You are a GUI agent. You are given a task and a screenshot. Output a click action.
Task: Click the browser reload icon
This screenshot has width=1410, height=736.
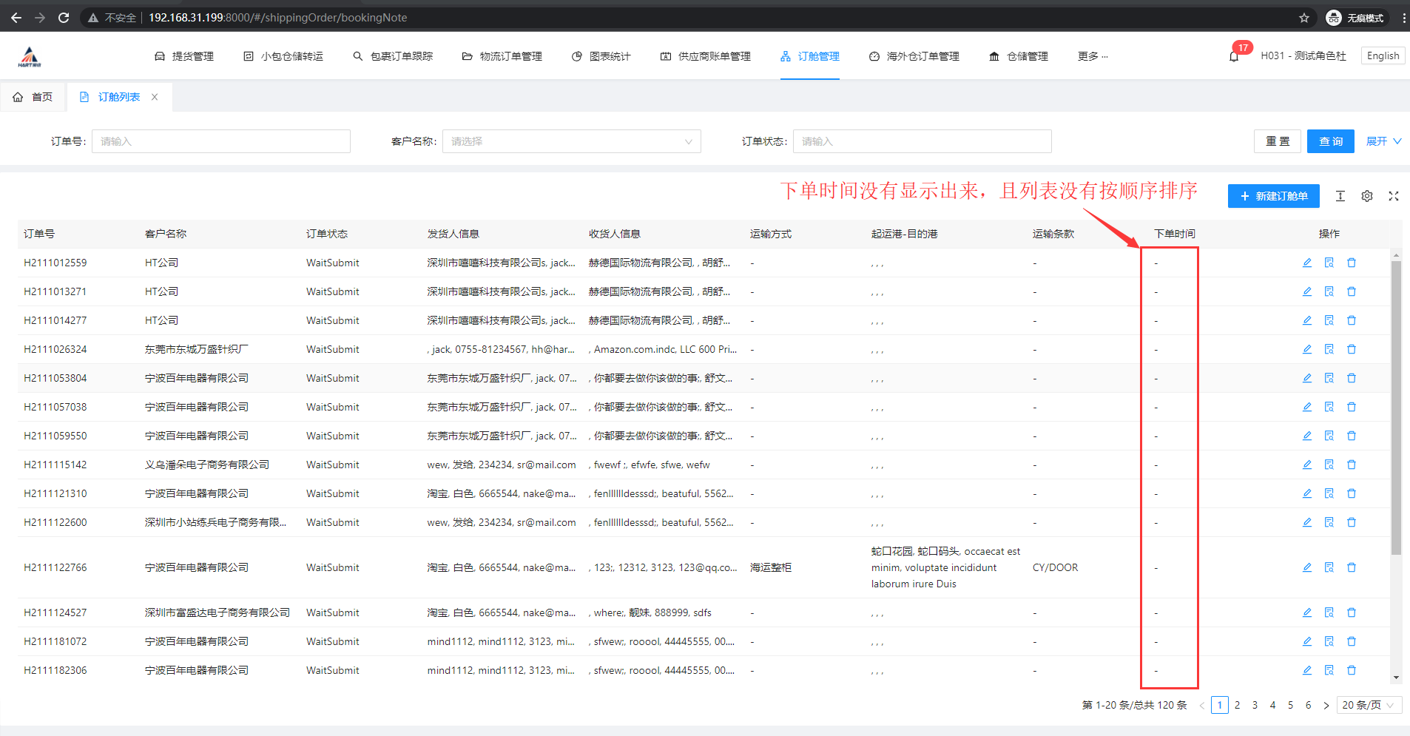click(64, 18)
